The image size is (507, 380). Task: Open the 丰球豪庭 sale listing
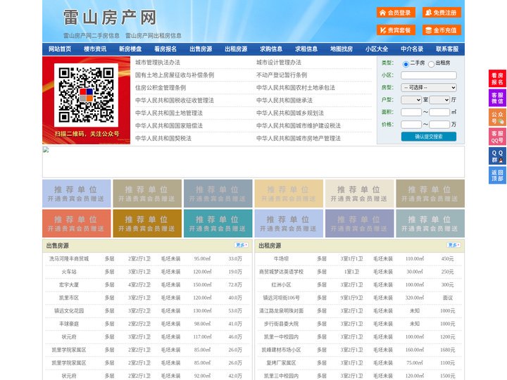coord(69,324)
